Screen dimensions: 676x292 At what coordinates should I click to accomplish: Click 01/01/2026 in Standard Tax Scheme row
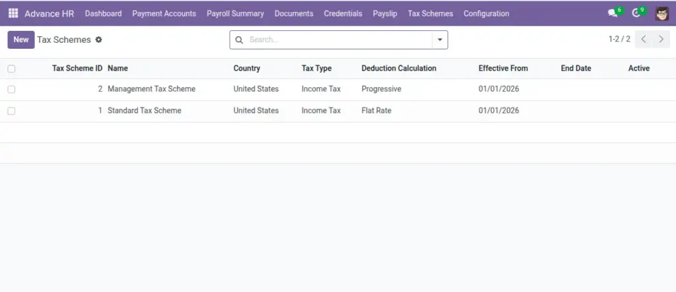pos(499,110)
